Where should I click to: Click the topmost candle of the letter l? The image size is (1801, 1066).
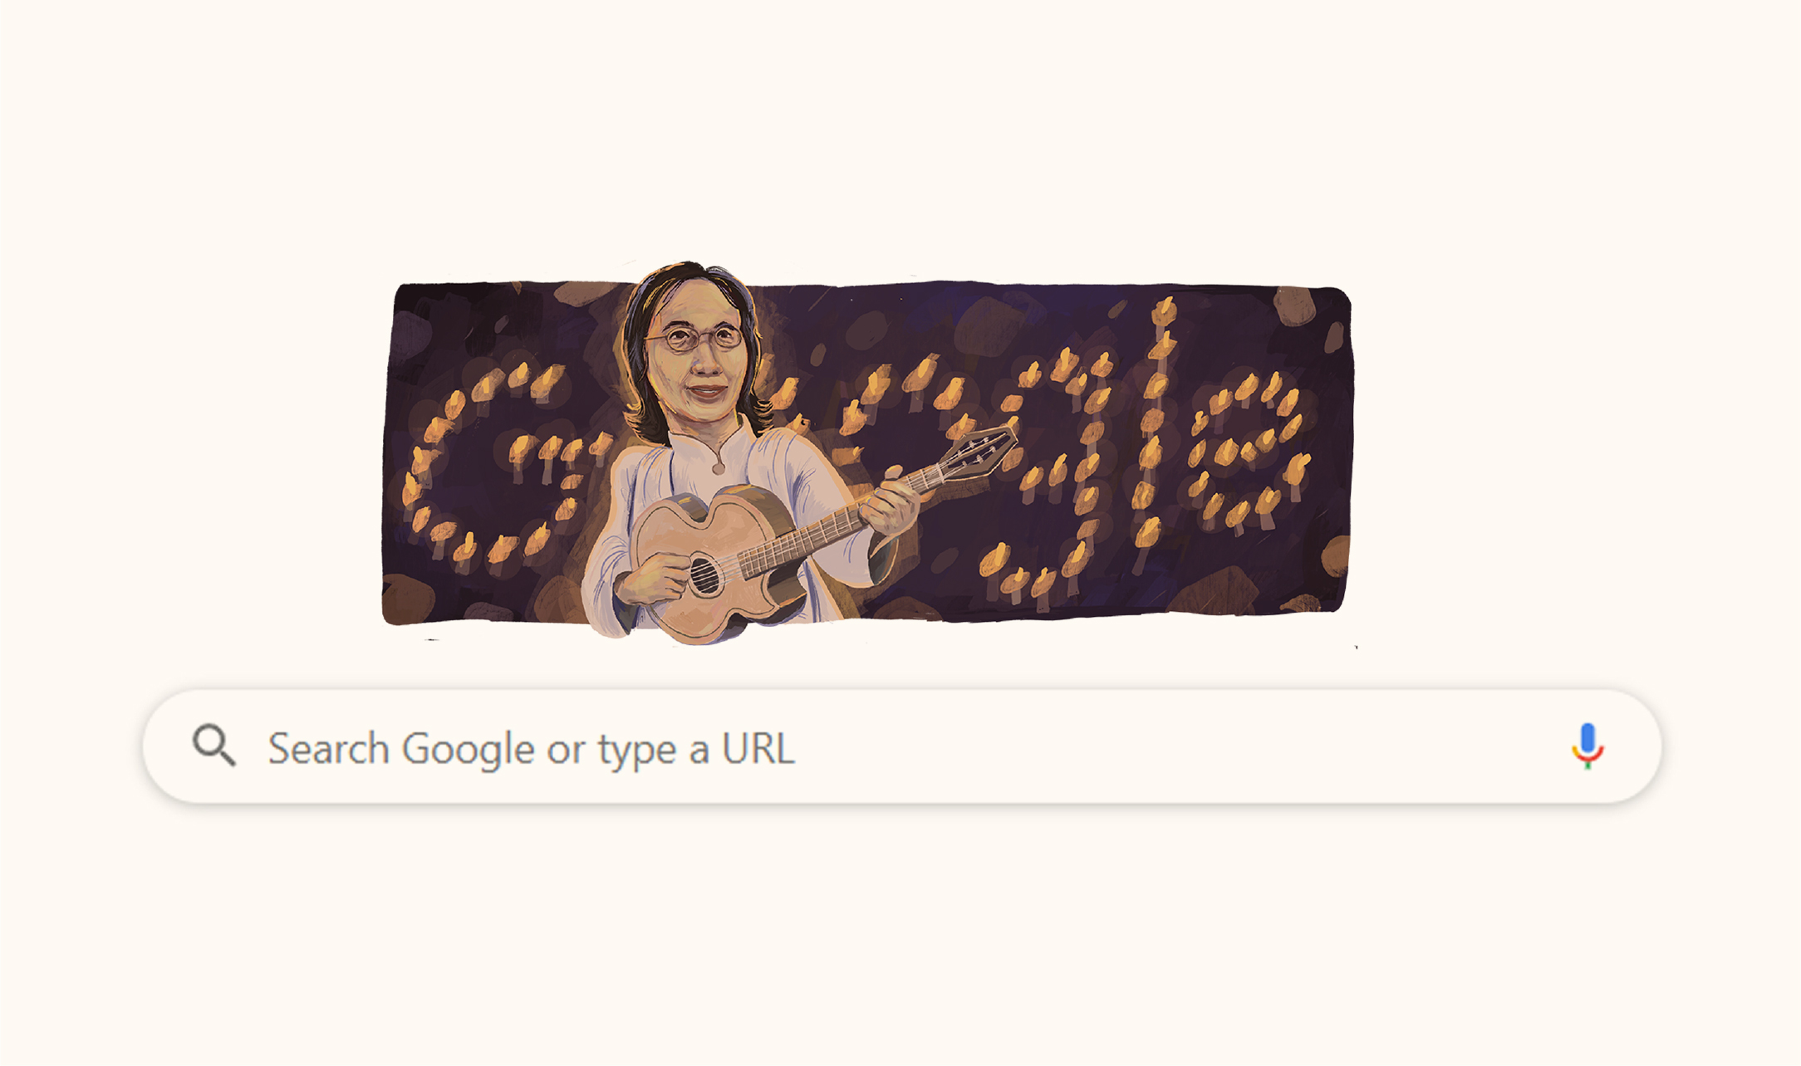[1164, 310]
